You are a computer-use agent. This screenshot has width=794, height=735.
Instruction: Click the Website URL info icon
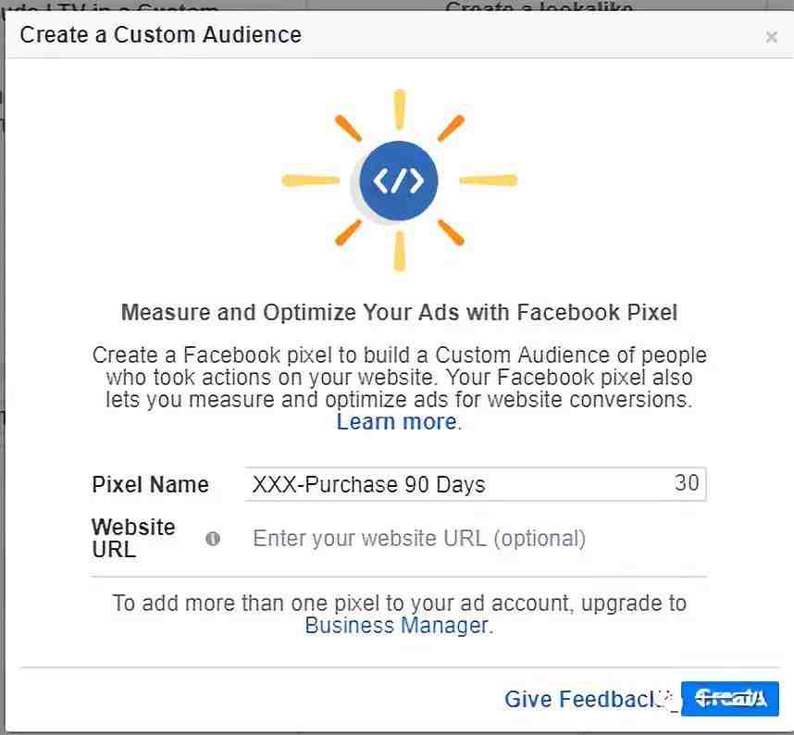[213, 539]
